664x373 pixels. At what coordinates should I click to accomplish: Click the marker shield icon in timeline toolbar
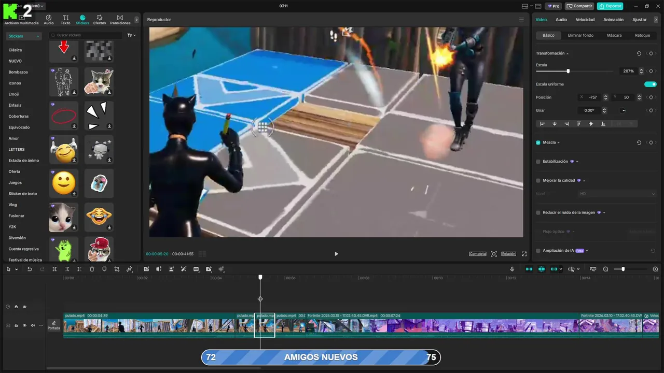tap(104, 269)
